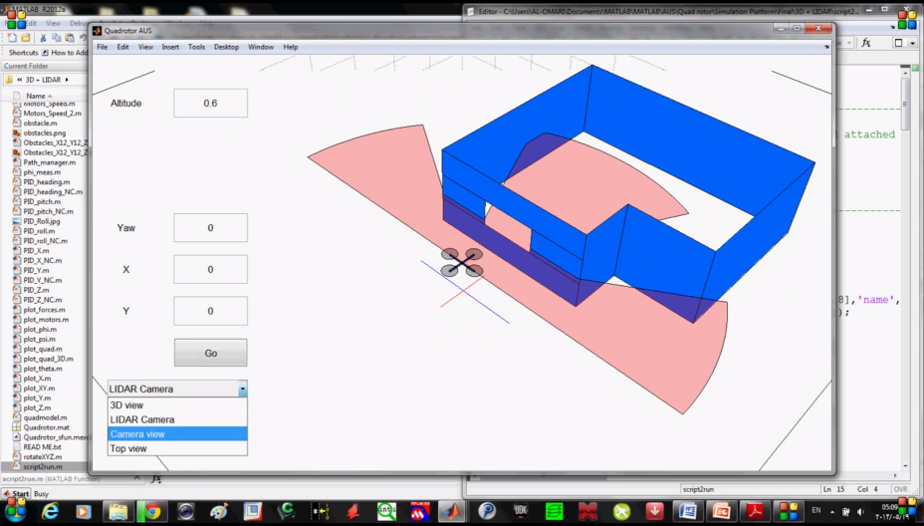Open Microsoft Word from the taskbar

pyautogui.click(x=688, y=511)
